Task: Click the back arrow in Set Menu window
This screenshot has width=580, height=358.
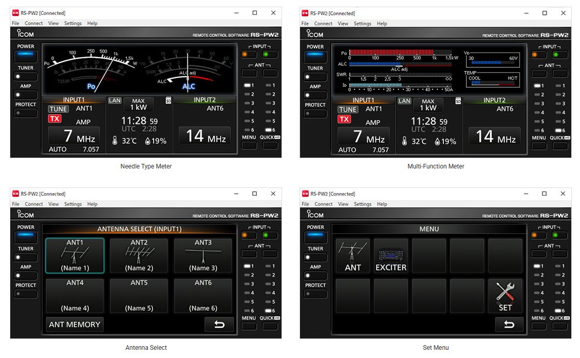Action: [509, 324]
